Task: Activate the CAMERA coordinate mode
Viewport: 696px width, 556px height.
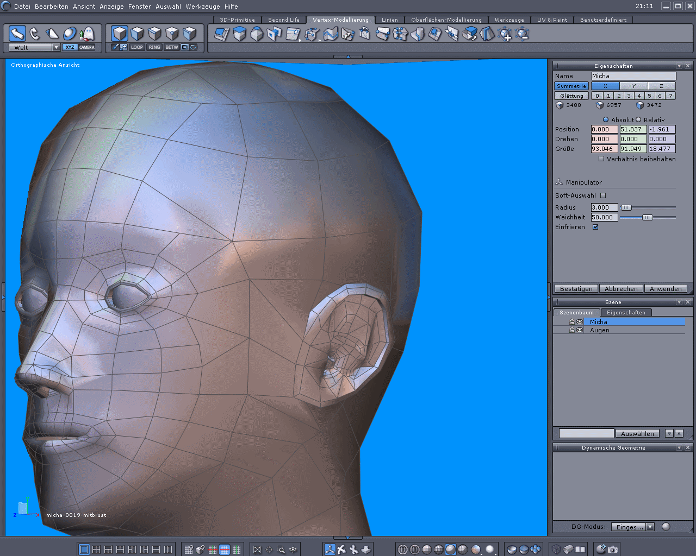Action: click(87, 47)
